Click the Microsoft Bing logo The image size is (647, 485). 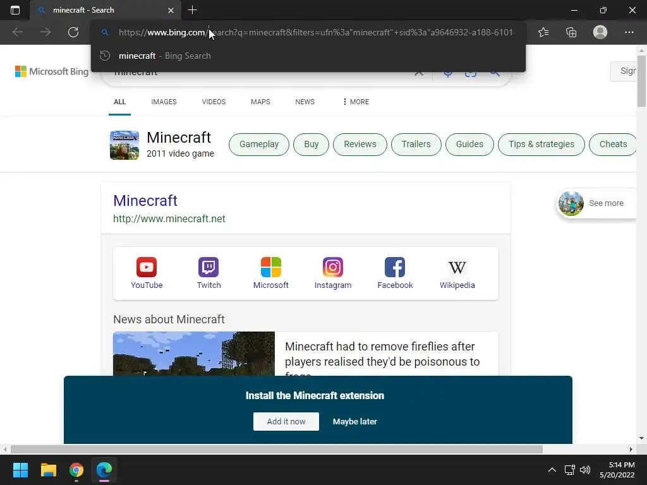pos(52,71)
